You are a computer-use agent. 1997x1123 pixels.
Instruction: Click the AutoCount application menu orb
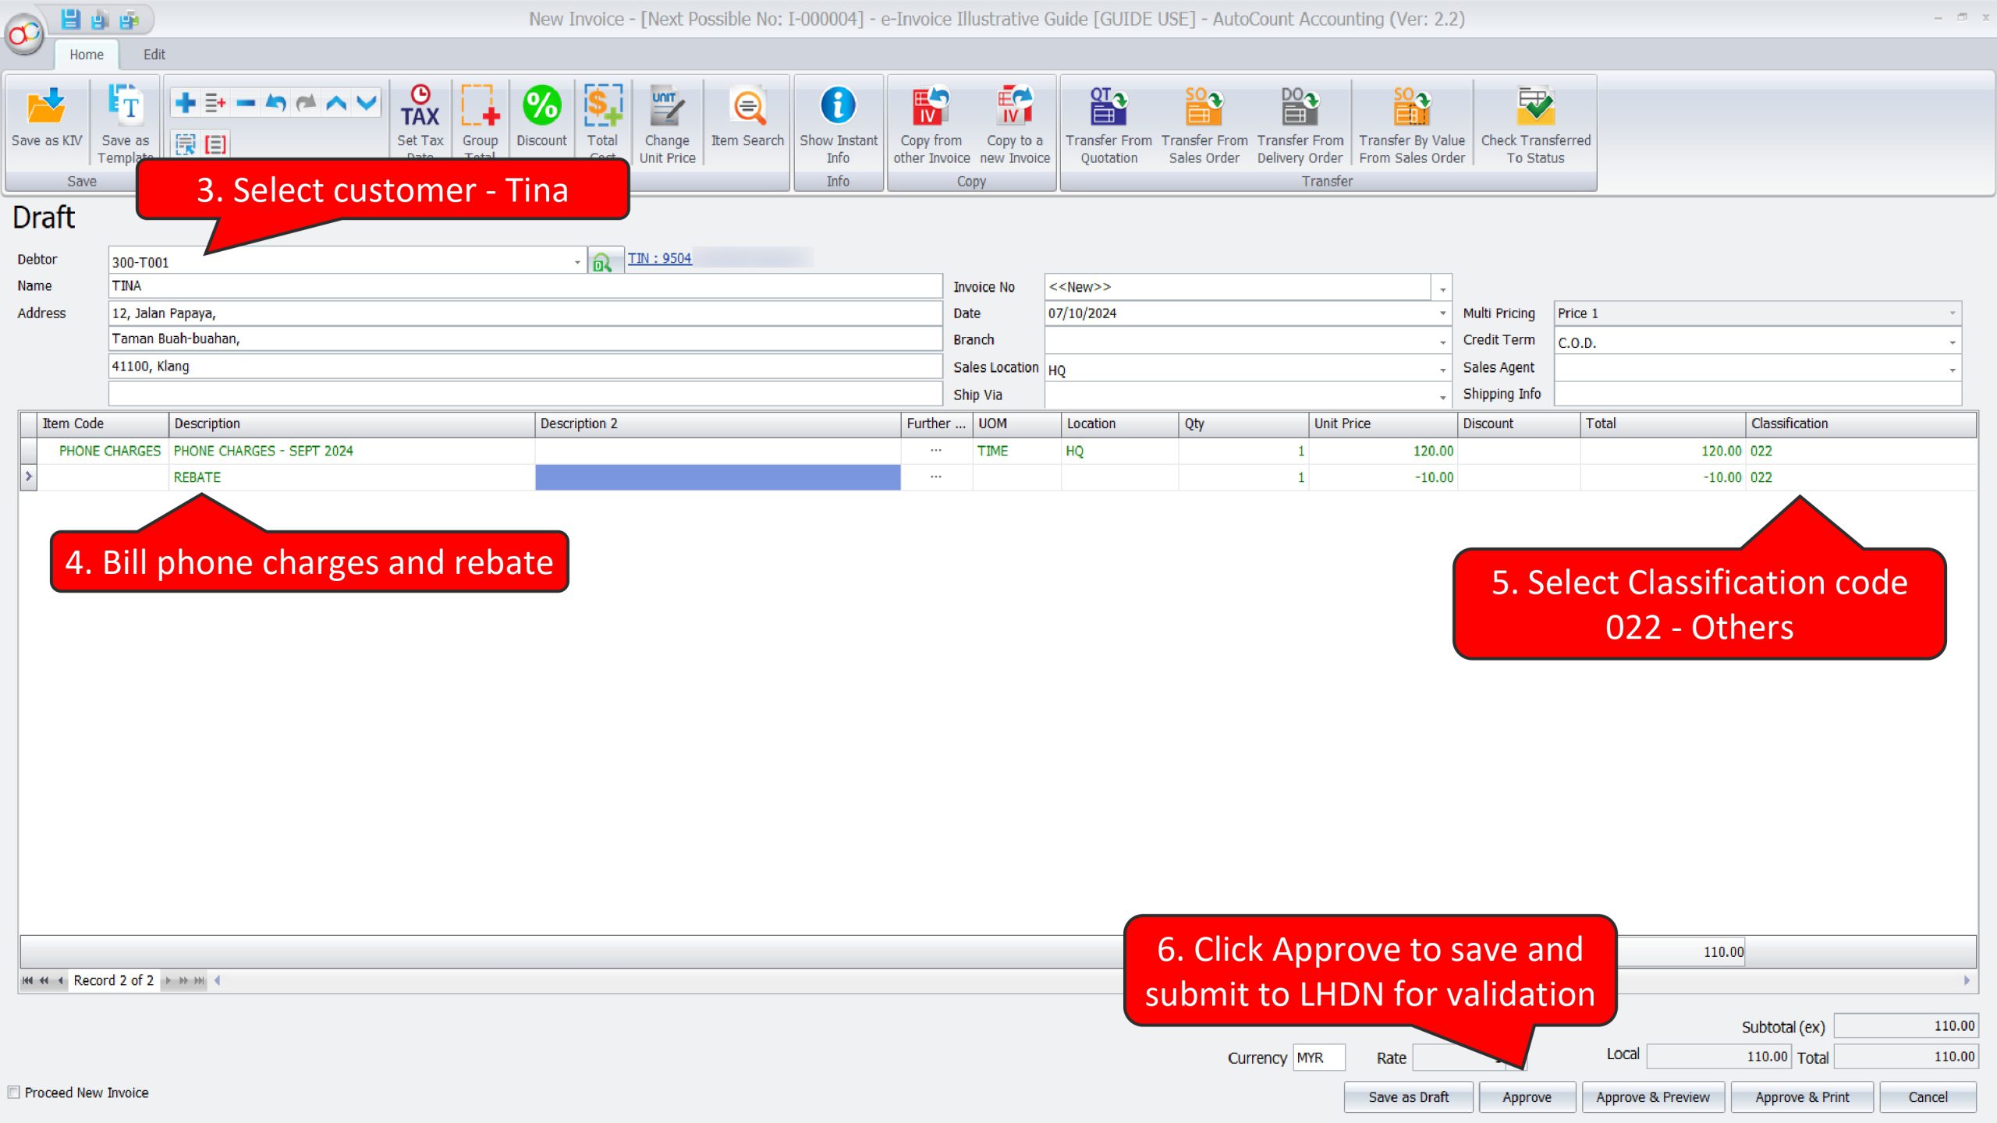[25, 34]
